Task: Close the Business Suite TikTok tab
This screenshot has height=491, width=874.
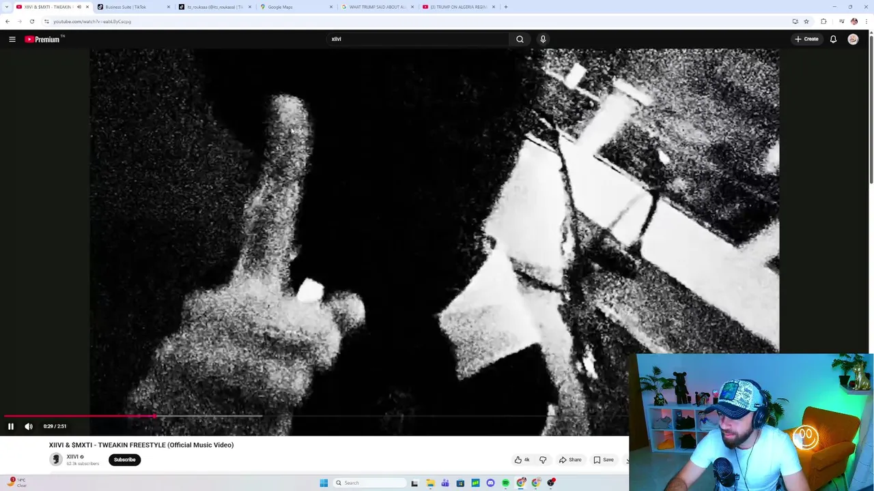Action: coord(169,7)
